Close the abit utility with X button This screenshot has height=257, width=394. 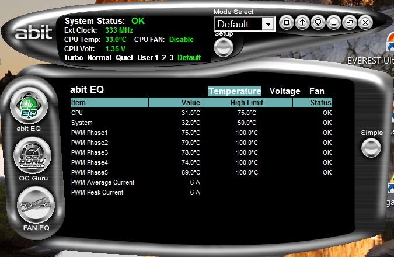coord(365,23)
